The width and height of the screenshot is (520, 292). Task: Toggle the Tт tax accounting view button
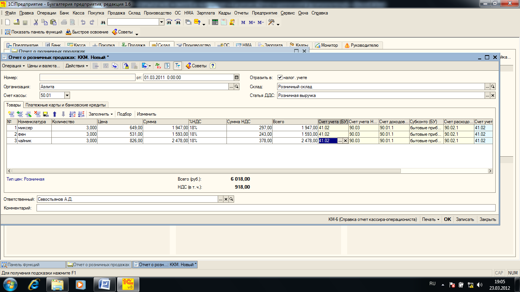[x=177, y=66]
